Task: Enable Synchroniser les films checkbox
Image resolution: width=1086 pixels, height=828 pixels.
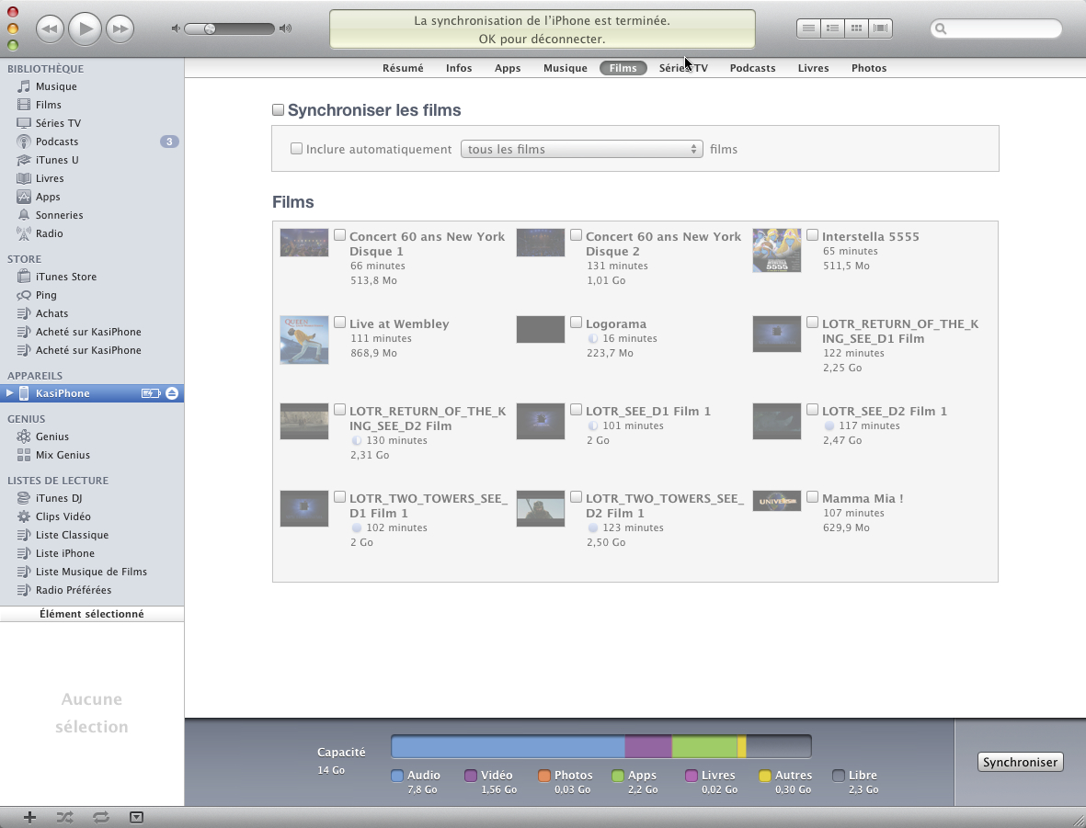Action: (x=279, y=110)
